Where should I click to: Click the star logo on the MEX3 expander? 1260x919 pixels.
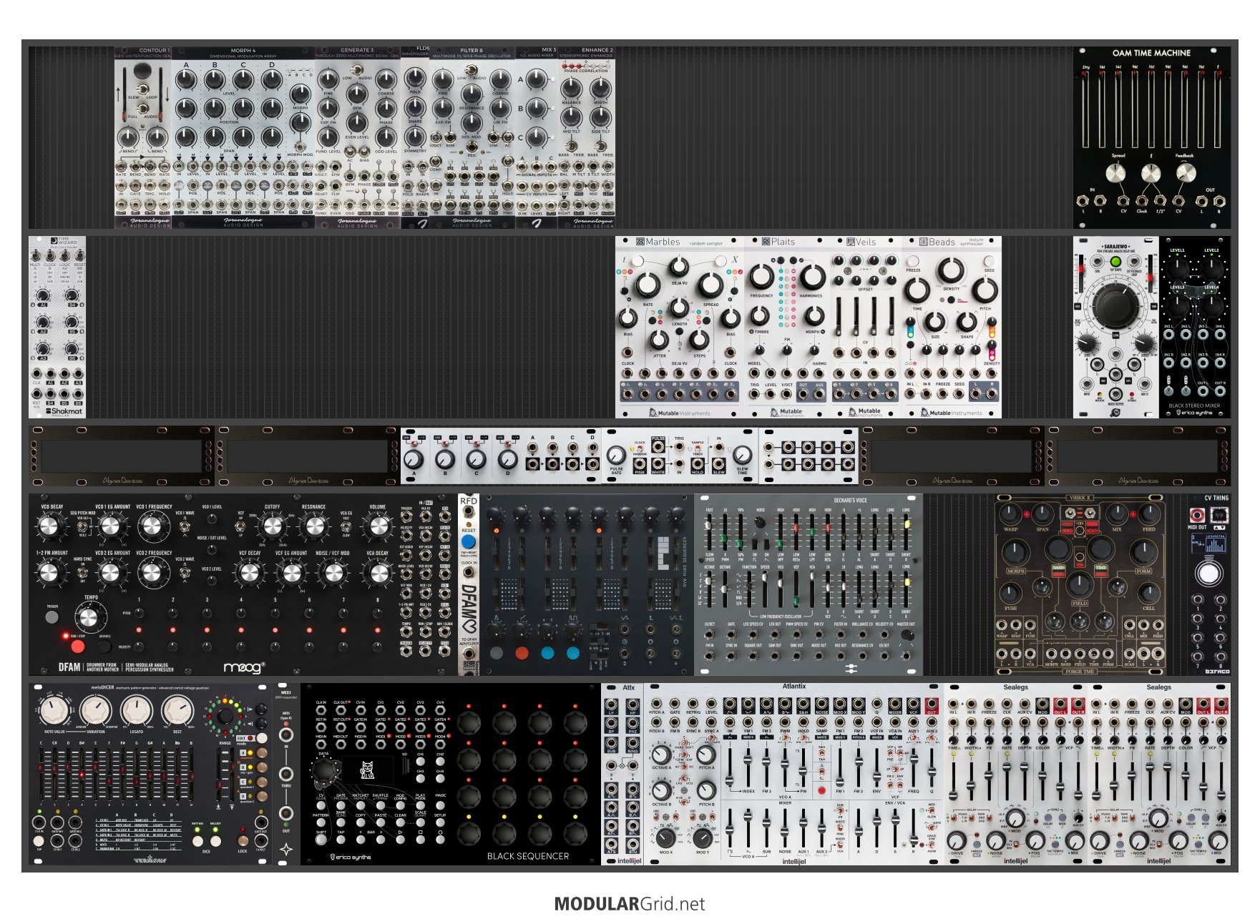286,850
